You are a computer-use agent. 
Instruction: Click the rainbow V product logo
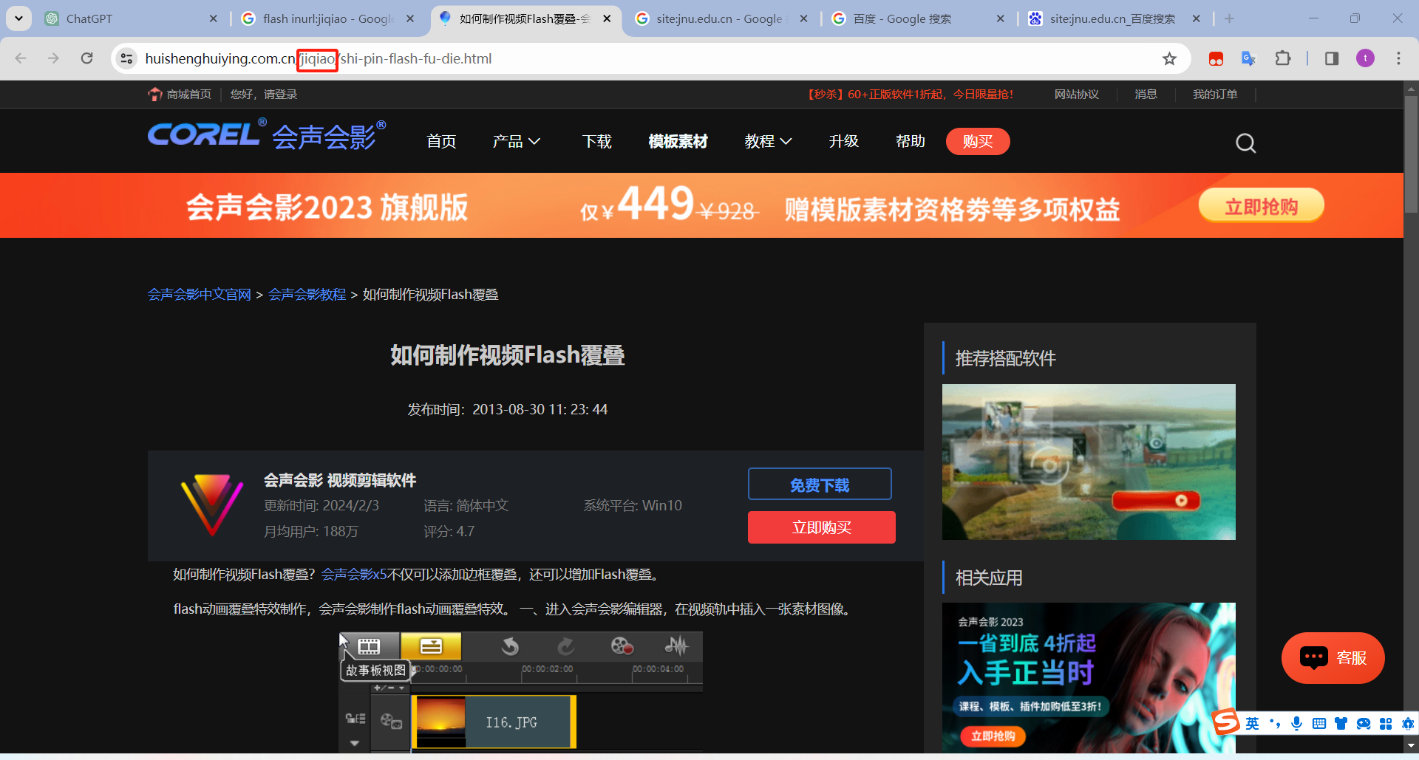212,505
